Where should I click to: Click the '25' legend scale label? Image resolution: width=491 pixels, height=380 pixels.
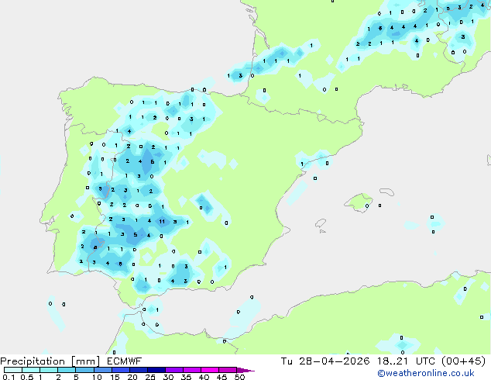150,377
